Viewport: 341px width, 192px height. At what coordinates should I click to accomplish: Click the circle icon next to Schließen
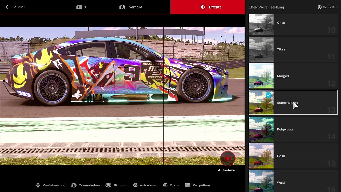point(319,7)
